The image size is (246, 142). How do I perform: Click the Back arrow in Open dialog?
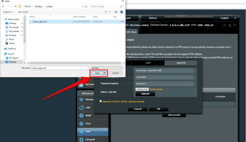pyautogui.click(x=3, y=6)
